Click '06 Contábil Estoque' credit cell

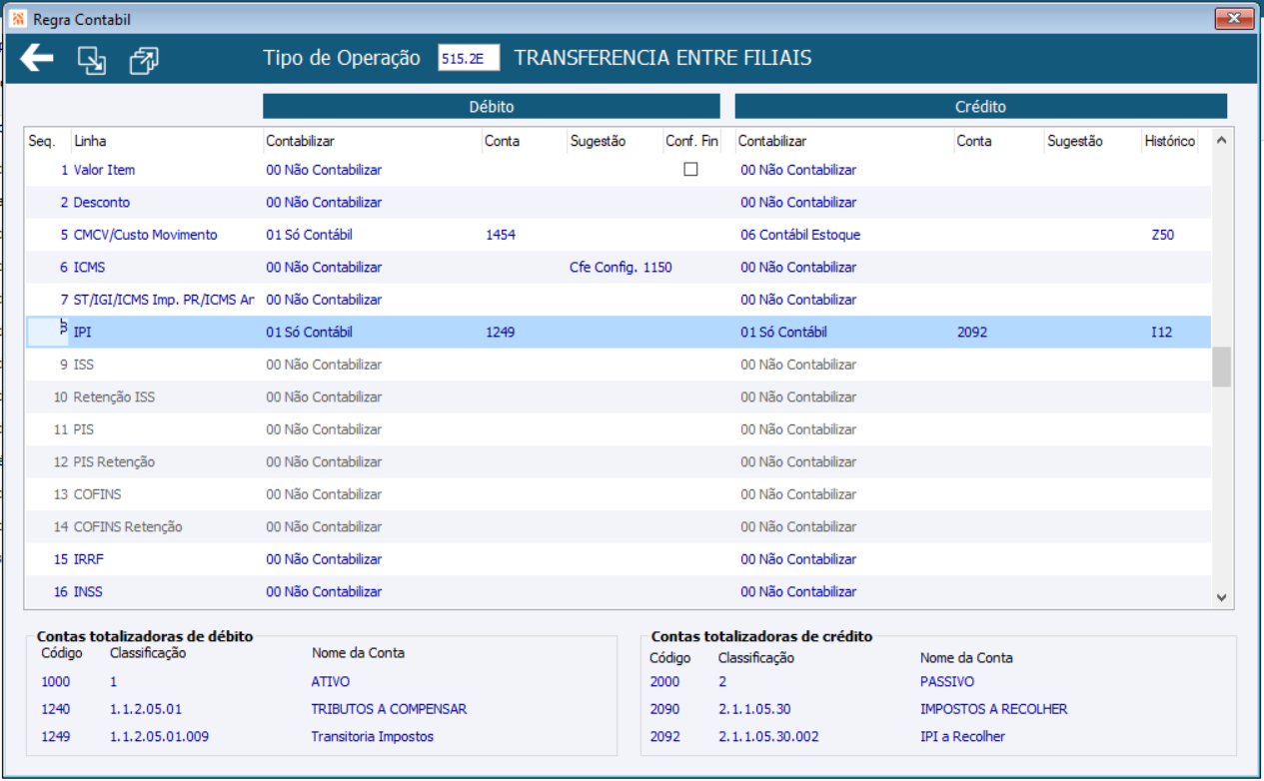click(x=800, y=235)
